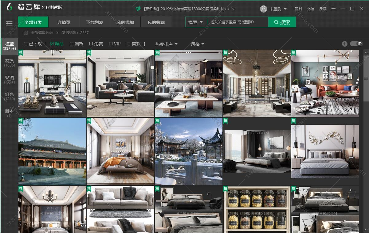This screenshot has width=369, height=233.
Task: Click the 签到 sign-in link
Action: pos(298,9)
